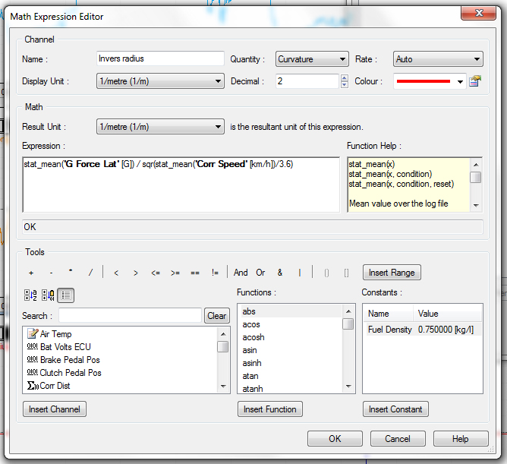The height and width of the screenshot is (464, 507).
Task: Click the Insert Channel button
Action: tap(55, 409)
